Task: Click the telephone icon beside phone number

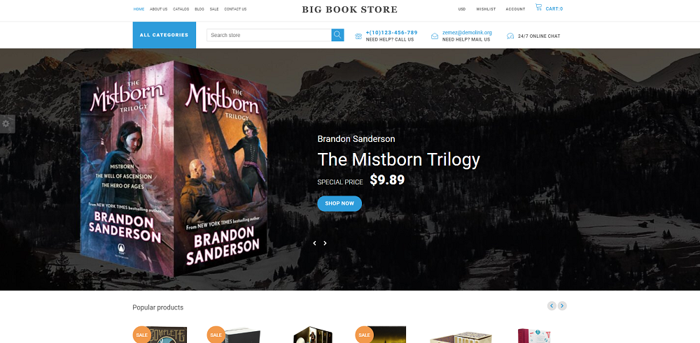Action: click(358, 36)
